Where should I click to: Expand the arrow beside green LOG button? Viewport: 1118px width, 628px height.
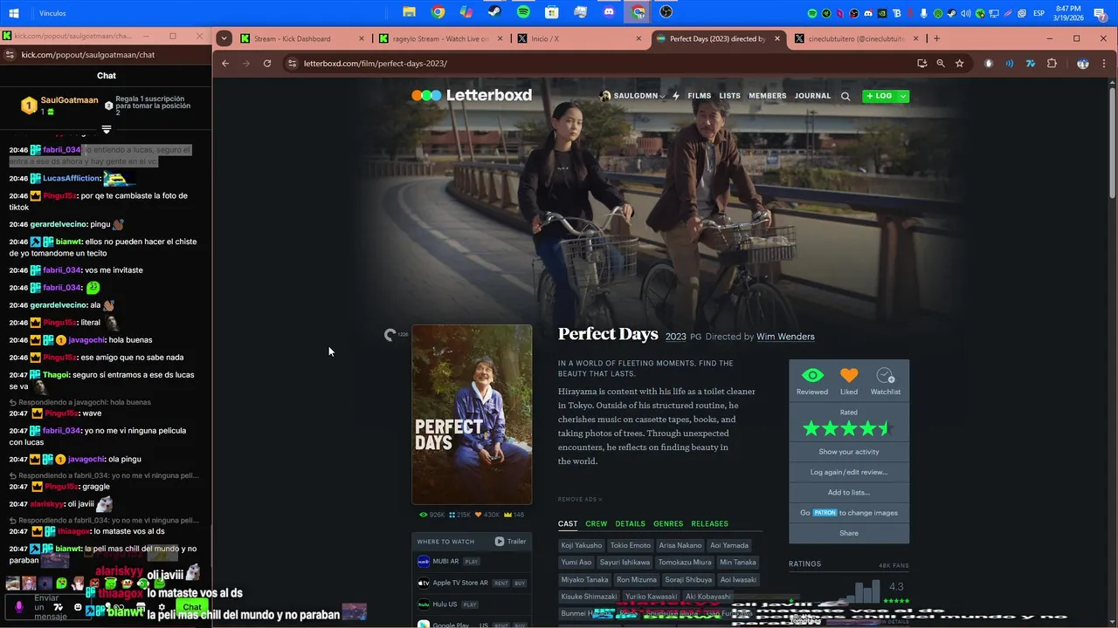903,96
